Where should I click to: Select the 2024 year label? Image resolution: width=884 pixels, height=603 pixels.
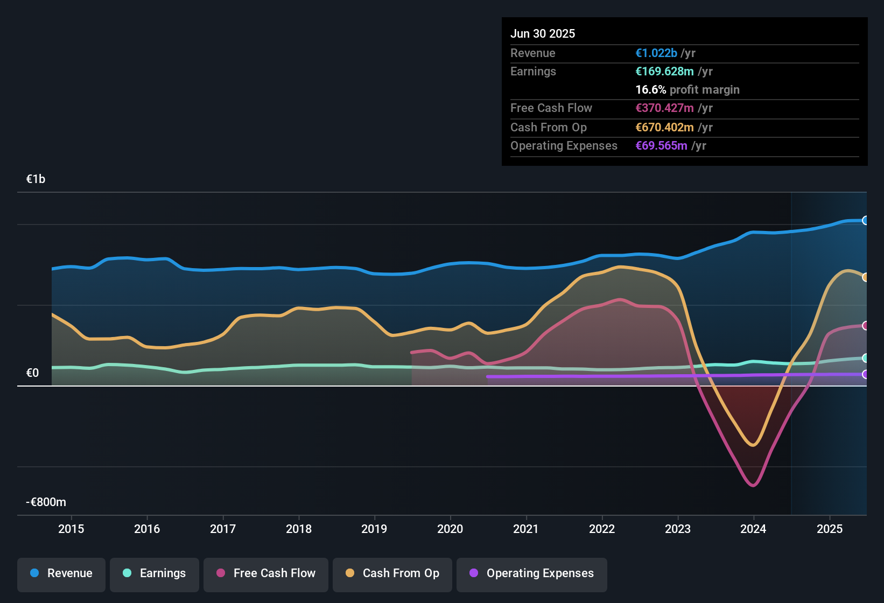pos(754,529)
